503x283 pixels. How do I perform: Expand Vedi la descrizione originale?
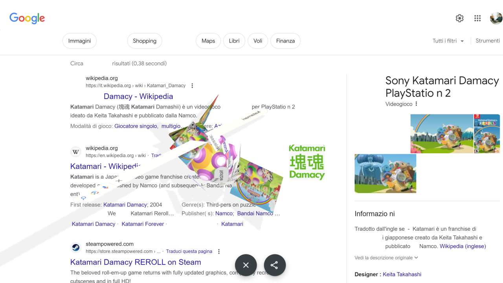pyautogui.click(x=386, y=258)
